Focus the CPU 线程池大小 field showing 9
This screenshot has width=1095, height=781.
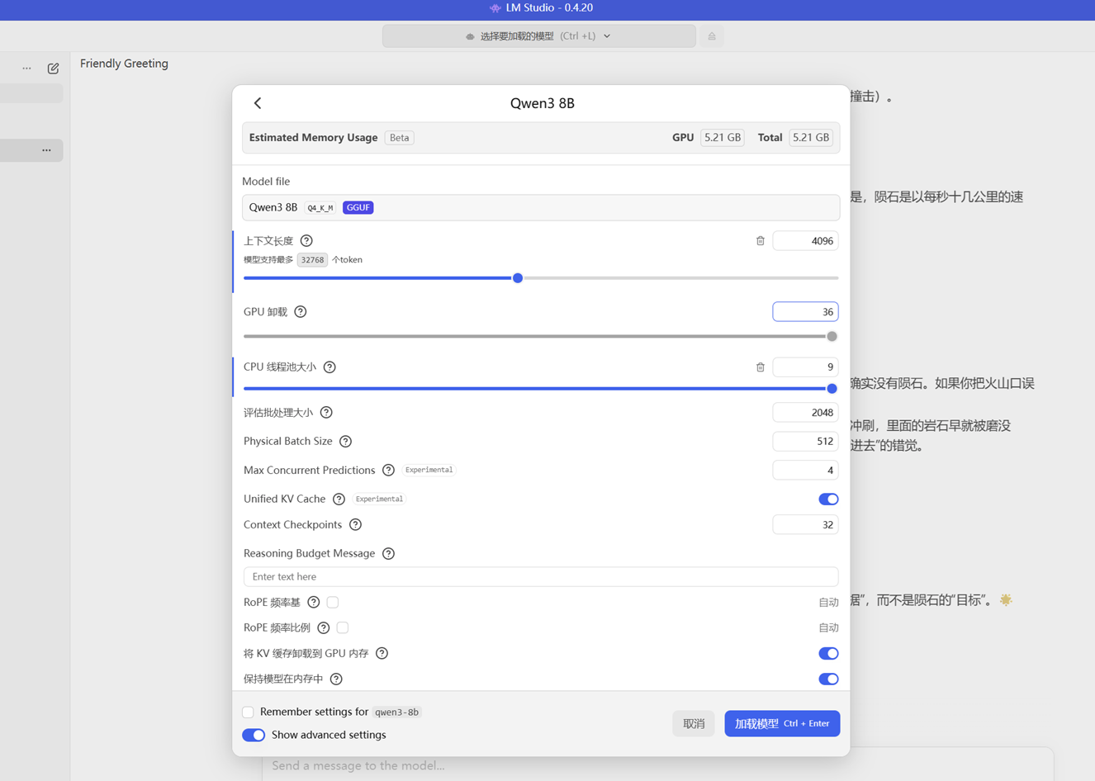point(805,367)
